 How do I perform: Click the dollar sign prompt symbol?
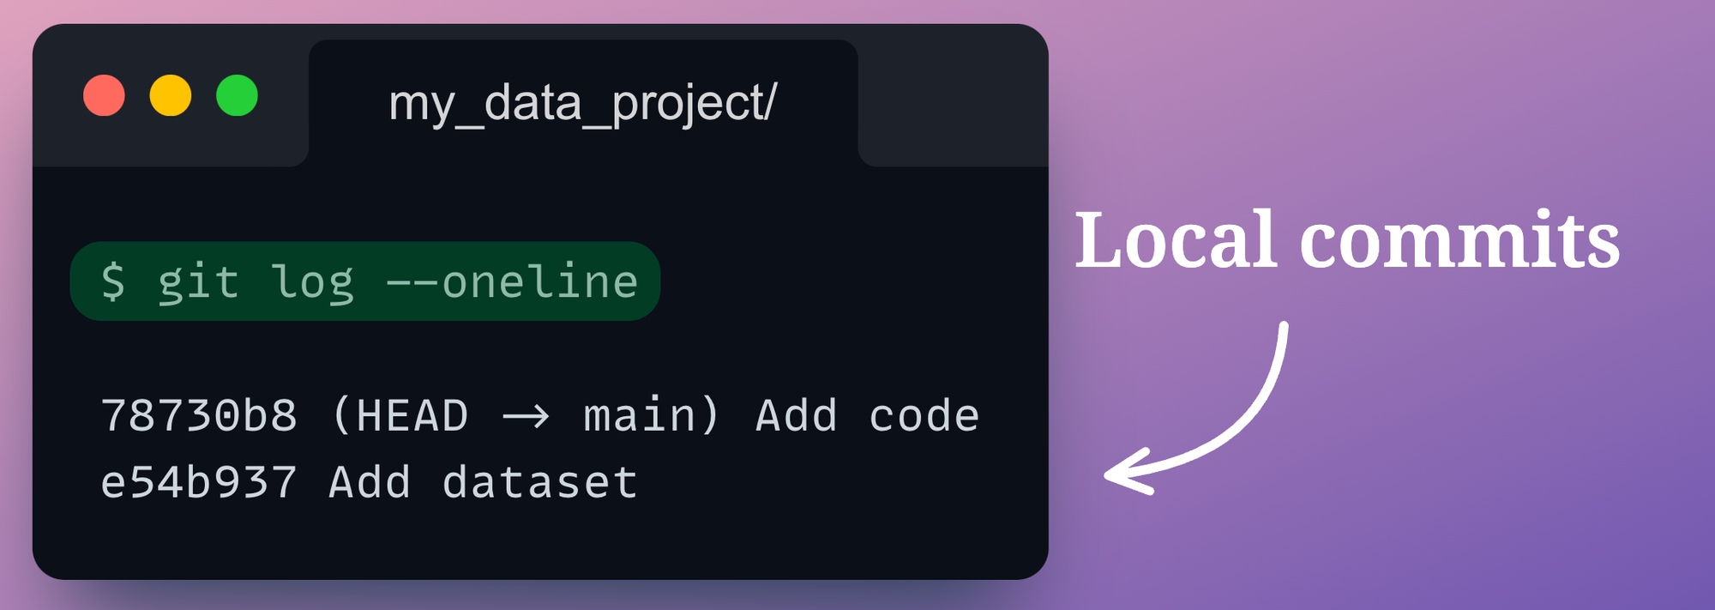[x=113, y=281]
